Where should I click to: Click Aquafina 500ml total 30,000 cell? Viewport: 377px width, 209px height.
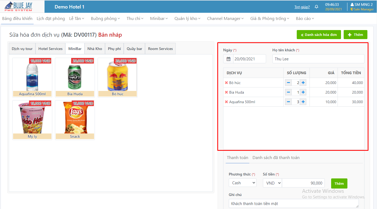[x=351, y=102]
